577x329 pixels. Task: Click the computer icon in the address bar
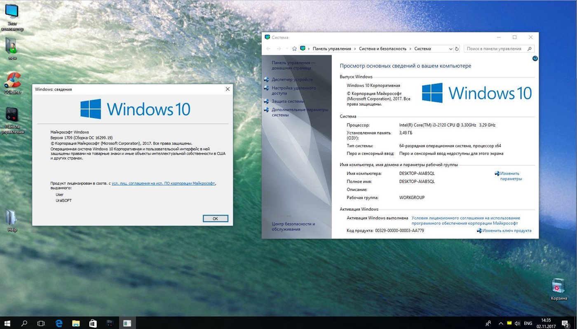[x=303, y=49]
